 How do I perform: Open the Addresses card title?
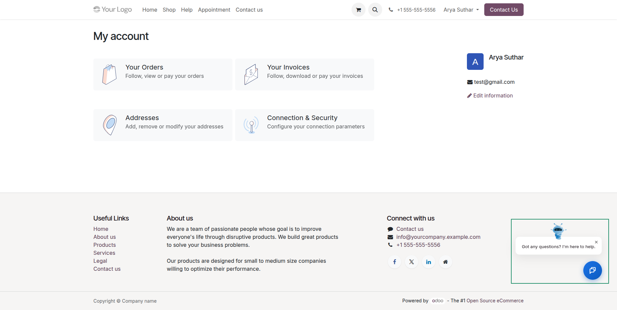click(x=142, y=118)
